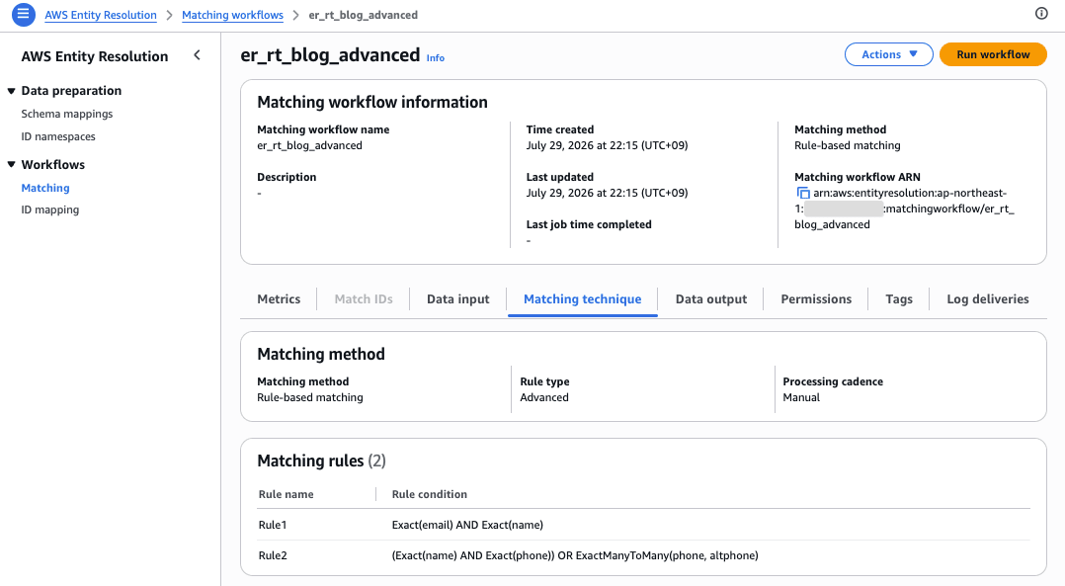1065x586 pixels.
Task: Switch to the Permissions tab
Action: (x=816, y=298)
